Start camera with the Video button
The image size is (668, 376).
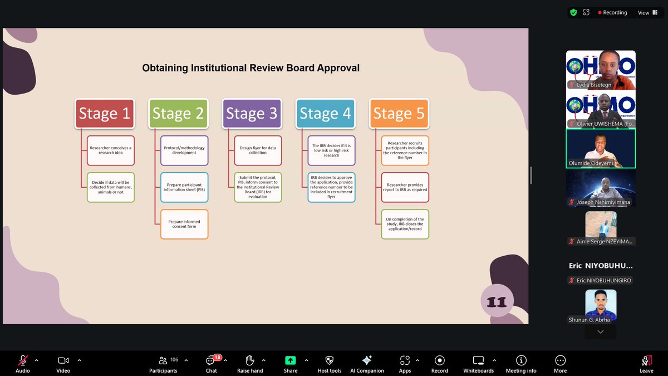click(63, 363)
